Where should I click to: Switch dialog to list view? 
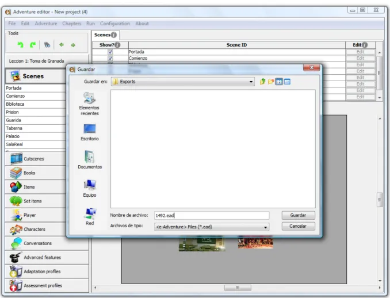click(279, 82)
